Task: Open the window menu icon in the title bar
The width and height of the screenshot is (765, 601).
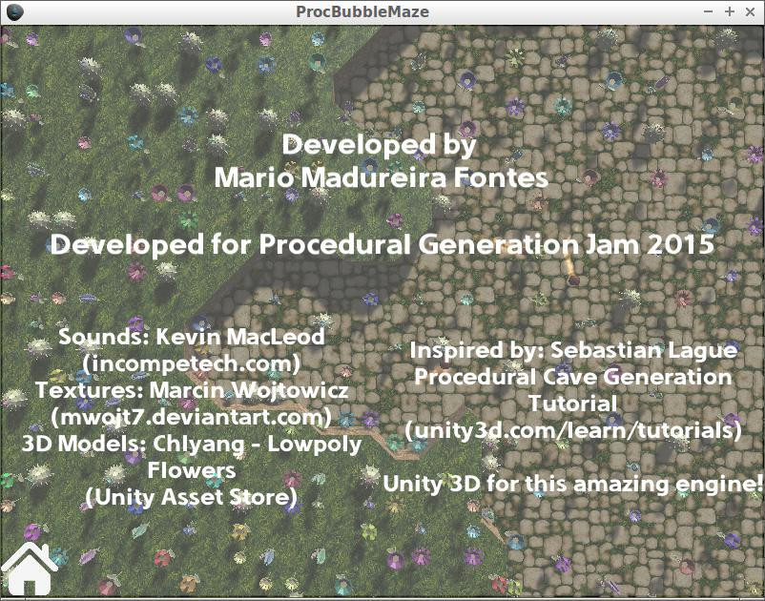Action: 14,11
